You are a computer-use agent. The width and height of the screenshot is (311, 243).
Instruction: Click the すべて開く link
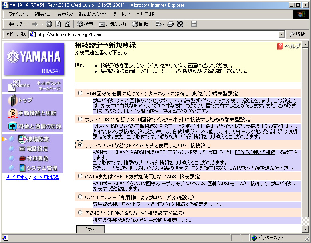click(x=17, y=177)
